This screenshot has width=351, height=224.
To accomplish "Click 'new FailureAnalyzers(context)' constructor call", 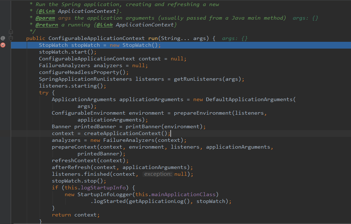I will pos(137,140).
